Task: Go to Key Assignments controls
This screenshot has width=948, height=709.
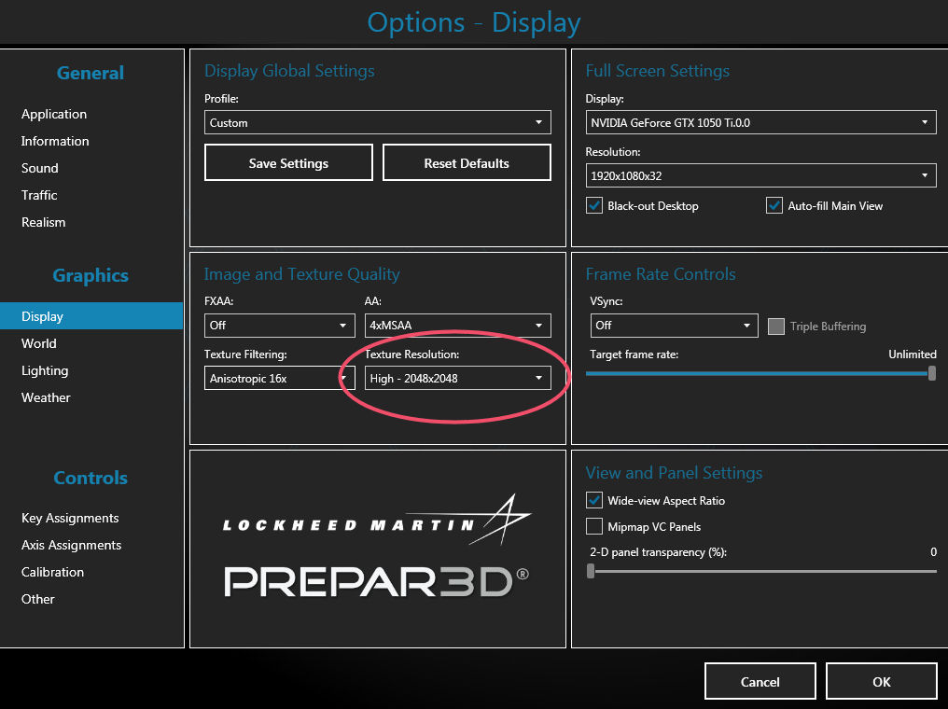Action: [70, 518]
